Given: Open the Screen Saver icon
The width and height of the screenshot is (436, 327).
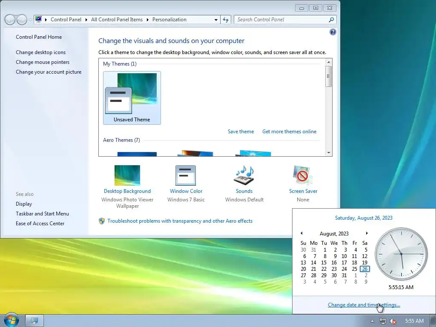Looking at the screenshot, I should pyautogui.click(x=303, y=175).
